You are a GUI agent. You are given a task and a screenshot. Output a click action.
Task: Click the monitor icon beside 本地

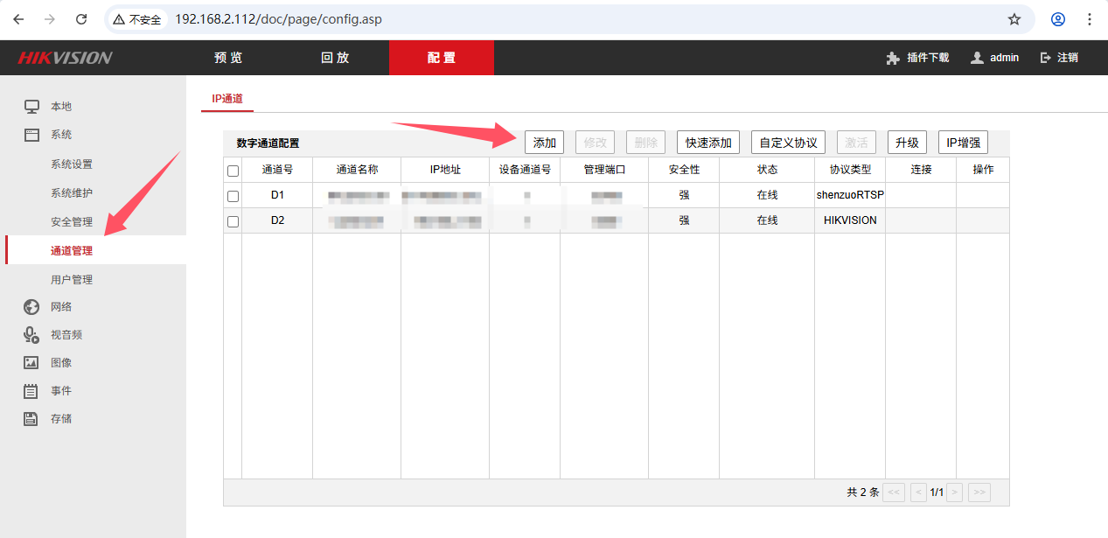coord(31,107)
